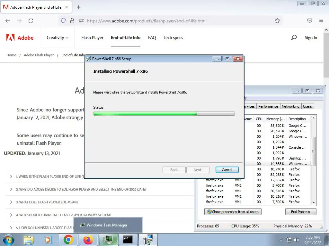The height and width of the screenshot is (246, 329).
Task: Expand question 1 about Flash end-of-life date
Action: coord(47,176)
